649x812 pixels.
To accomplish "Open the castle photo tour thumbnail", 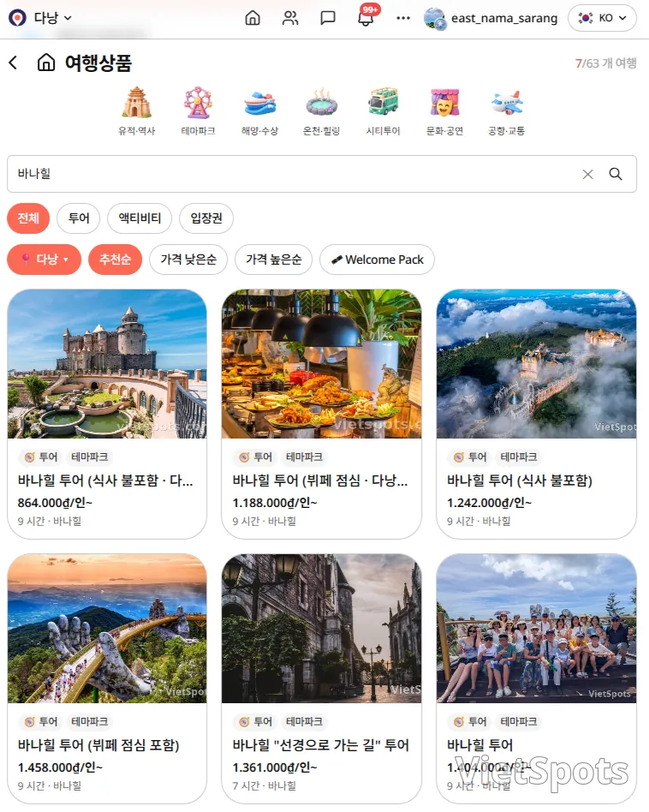I will click(x=107, y=364).
